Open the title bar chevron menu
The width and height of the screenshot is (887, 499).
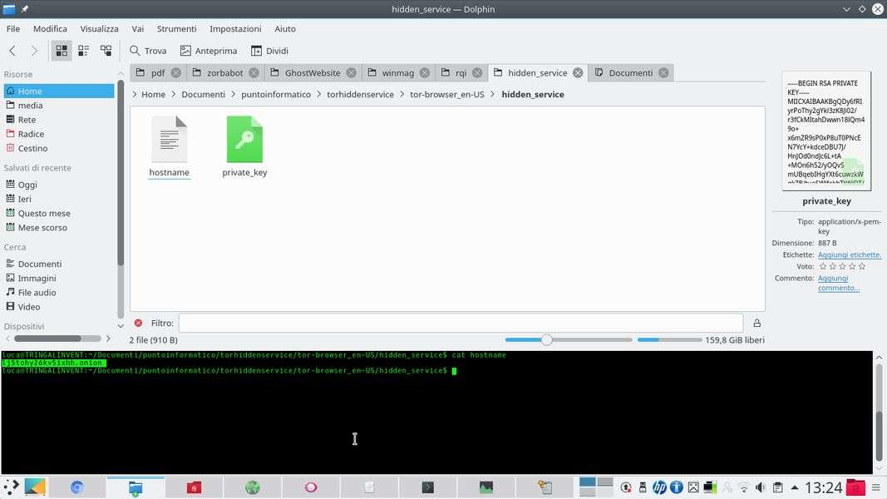click(x=847, y=9)
